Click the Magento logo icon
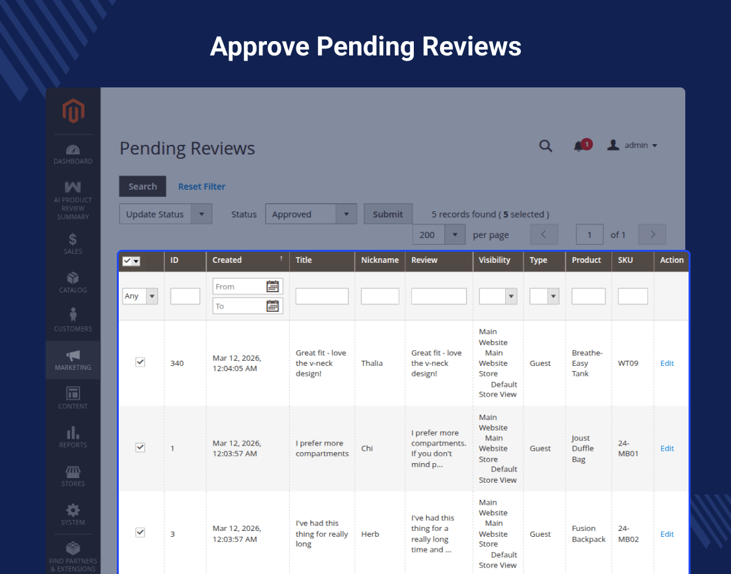 pyautogui.click(x=73, y=111)
